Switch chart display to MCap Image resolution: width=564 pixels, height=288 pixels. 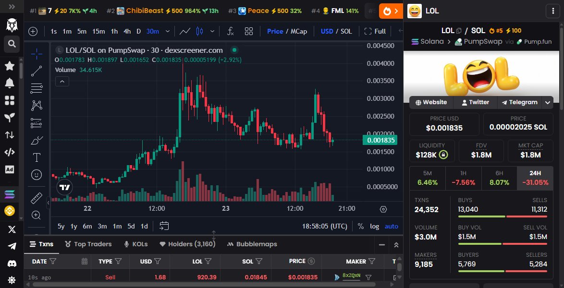pyautogui.click(x=299, y=31)
